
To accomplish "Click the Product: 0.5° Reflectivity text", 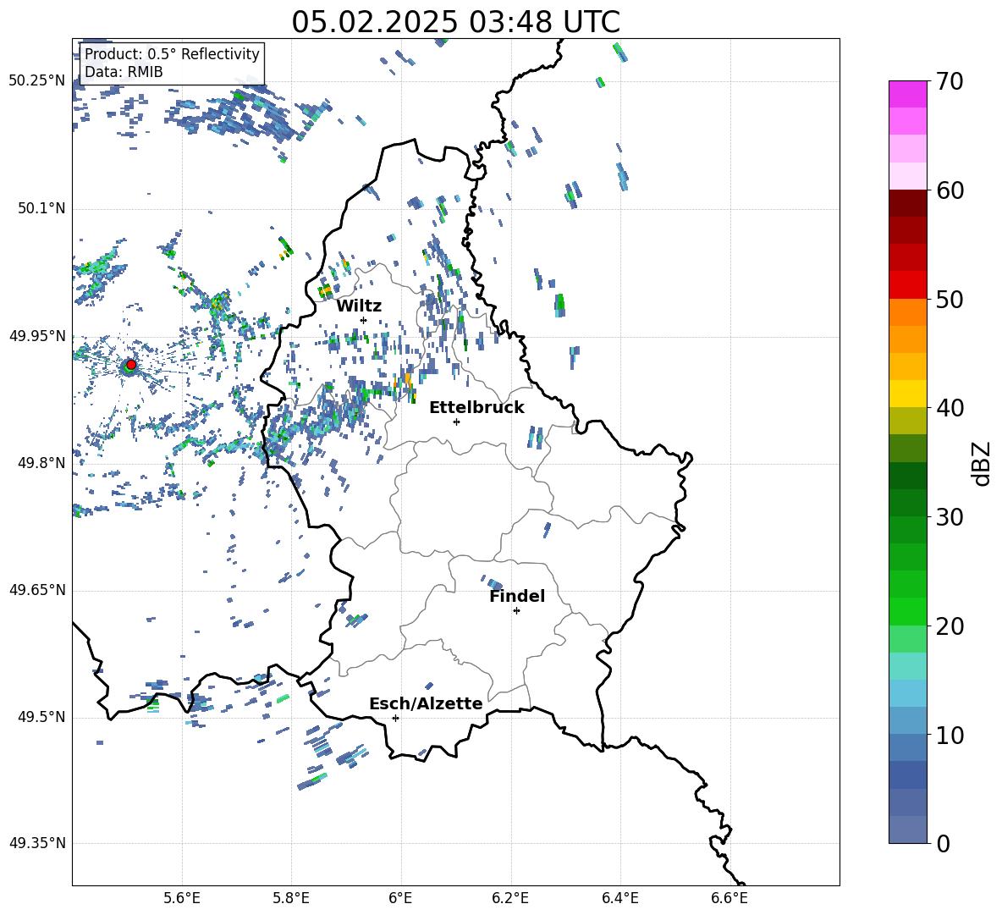I will [x=172, y=53].
